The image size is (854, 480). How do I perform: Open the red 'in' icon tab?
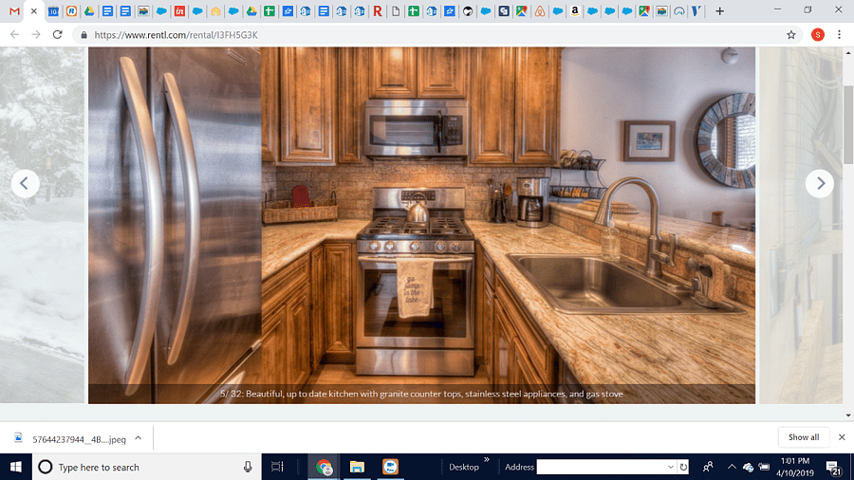(179, 10)
